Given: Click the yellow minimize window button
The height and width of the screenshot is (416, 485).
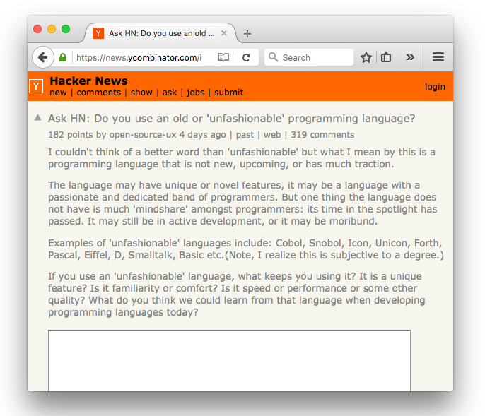Looking at the screenshot, I should [52, 29].
